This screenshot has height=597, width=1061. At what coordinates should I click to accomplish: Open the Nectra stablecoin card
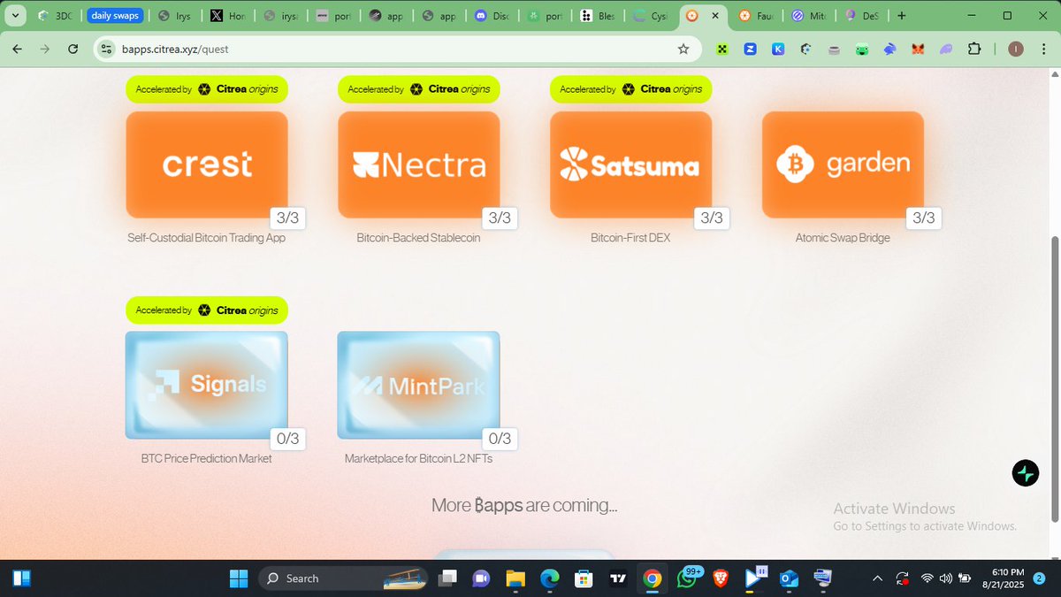(419, 165)
